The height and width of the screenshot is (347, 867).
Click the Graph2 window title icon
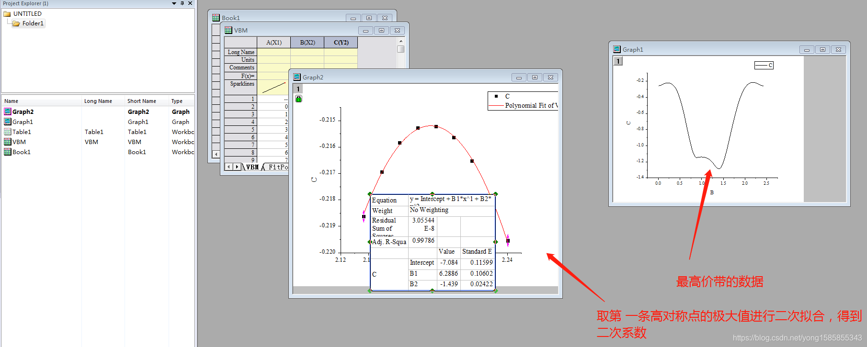(x=297, y=77)
